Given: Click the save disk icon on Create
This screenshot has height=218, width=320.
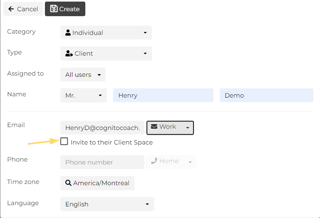Looking at the screenshot, I should pyautogui.click(x=54, y=9).
